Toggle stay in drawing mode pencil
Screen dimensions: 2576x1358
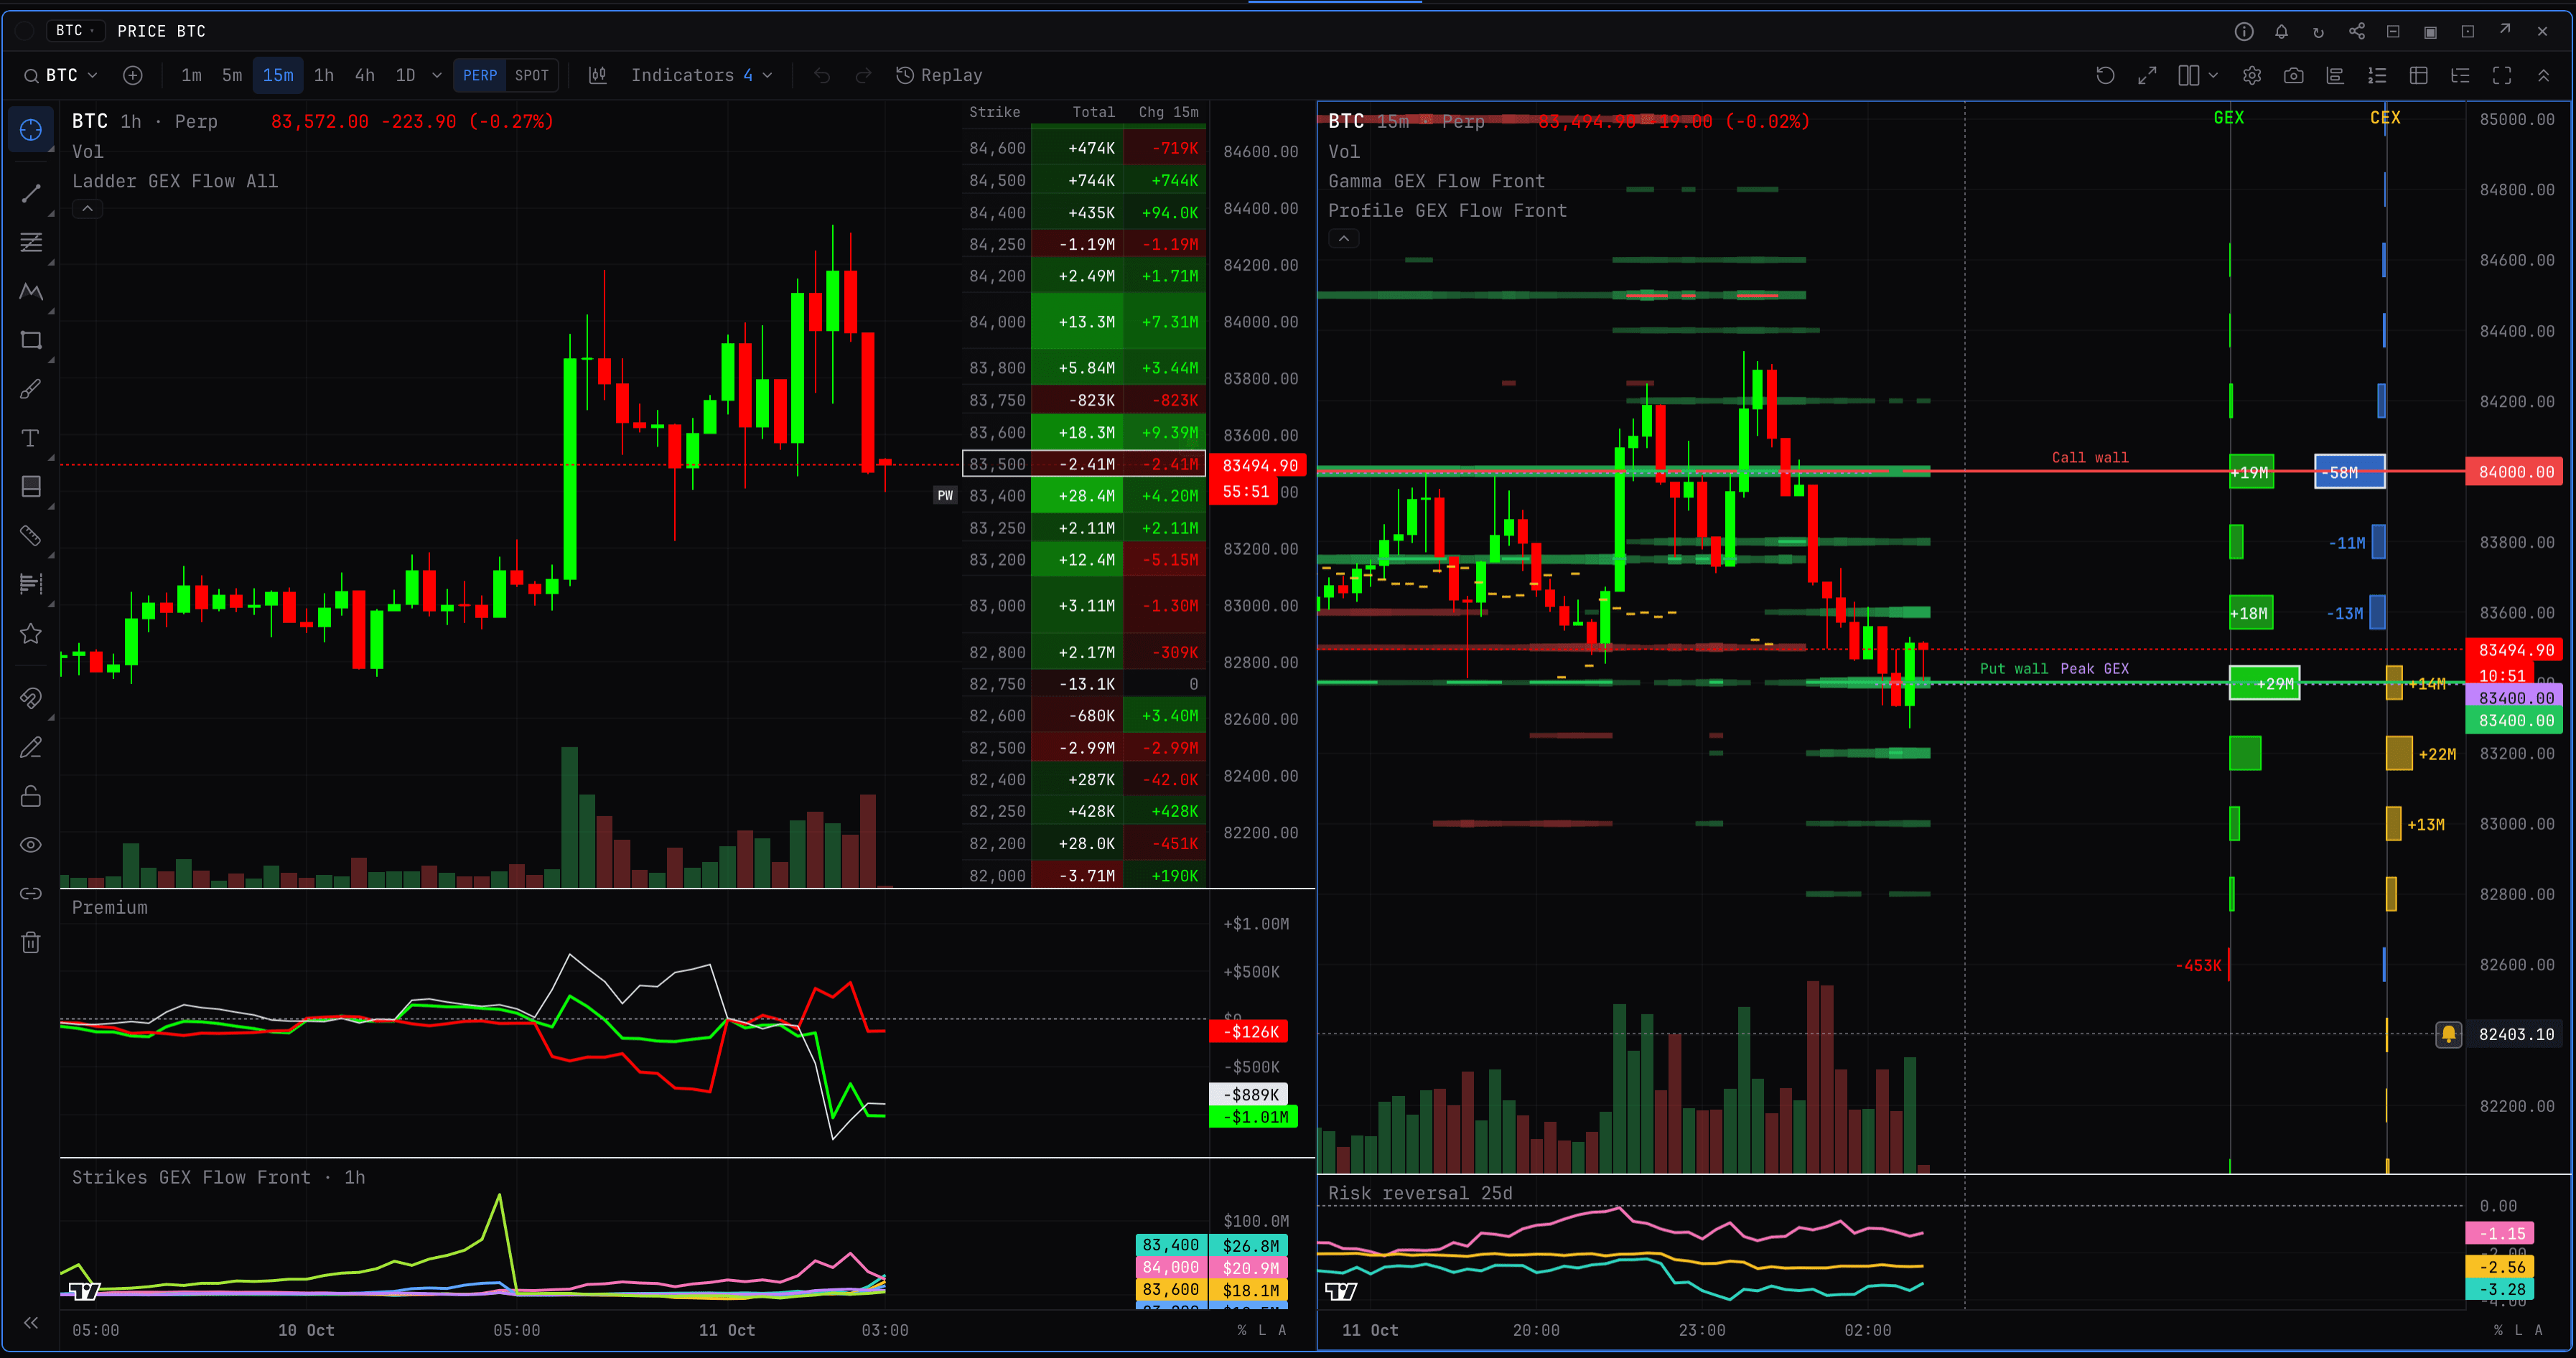[x=31, y=747]
